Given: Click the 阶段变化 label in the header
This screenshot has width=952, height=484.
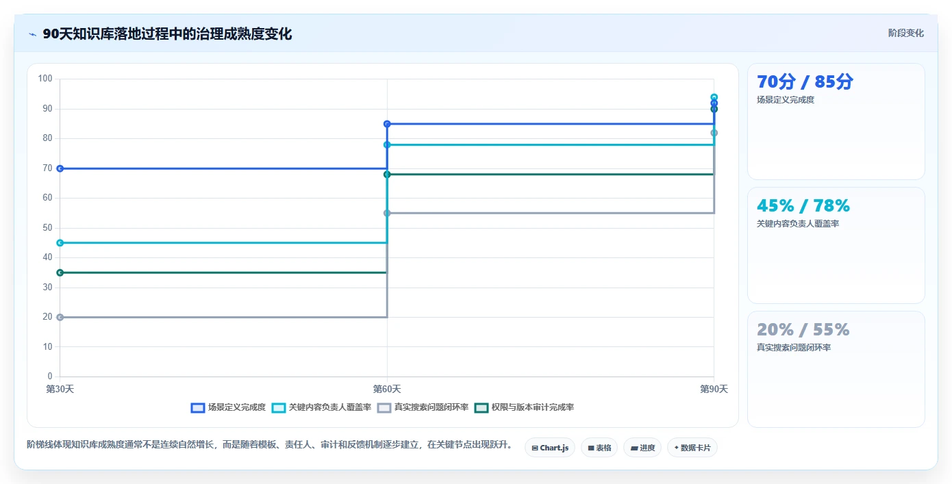Looking at the screenshot, I should coord(905,33).
